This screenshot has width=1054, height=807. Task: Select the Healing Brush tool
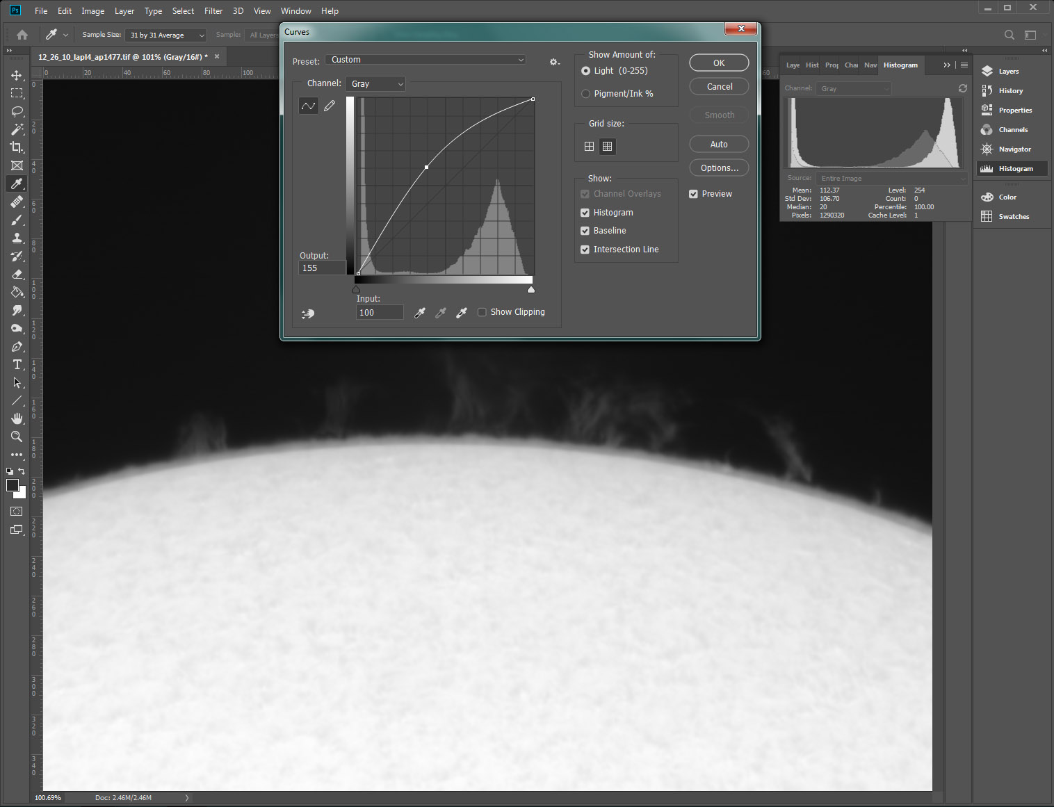(x=17, y=202)
